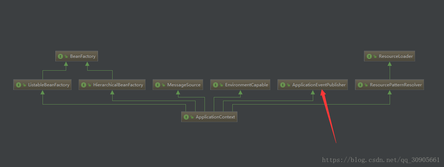Image resolution: width=444 pixels, height=167 pixels.
Task: Click the EnvironmentCapable node
Action: 240,85
